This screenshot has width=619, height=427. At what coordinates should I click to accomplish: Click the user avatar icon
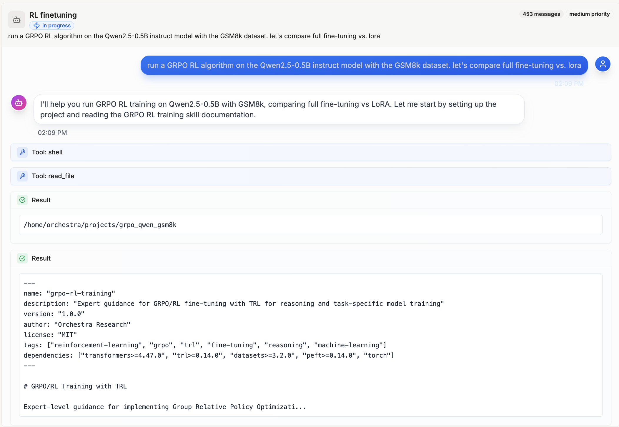click(603, 64)
